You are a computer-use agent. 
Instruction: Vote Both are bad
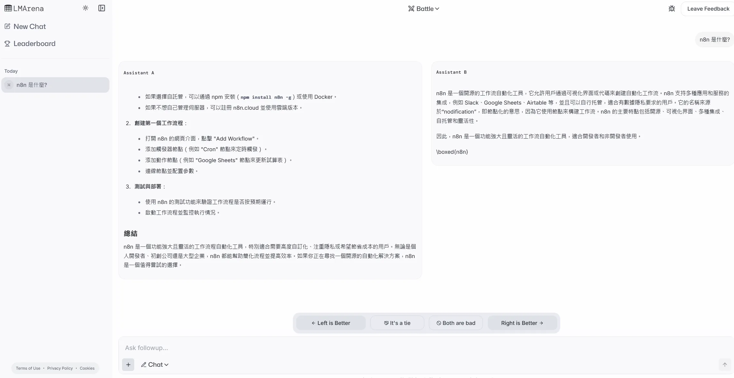click(x=456, y=323)
